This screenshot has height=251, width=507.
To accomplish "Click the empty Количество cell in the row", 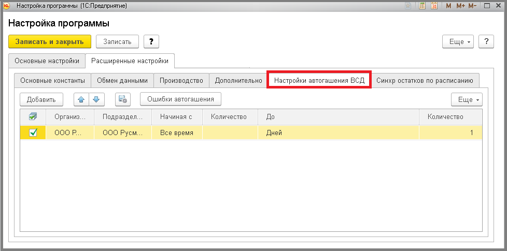I will click(x=230, y=132).
